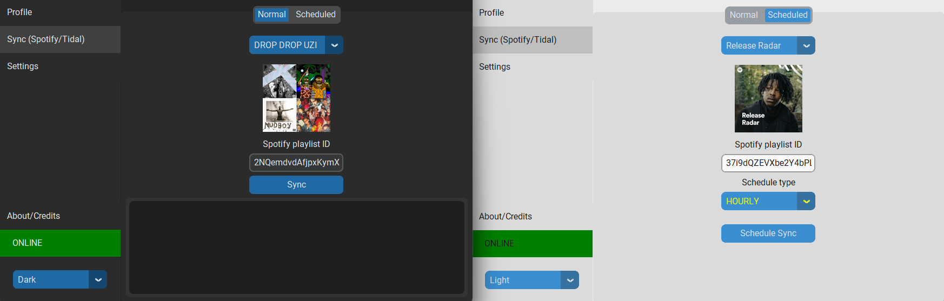
Task: Open Profile in the dark window sidebar
Action: click(60, 12)
